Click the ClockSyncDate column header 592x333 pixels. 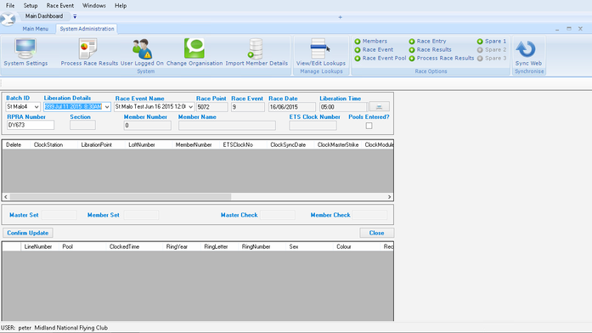click(290, 144)
